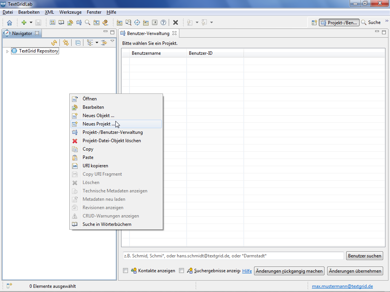
Task: Collapse all items in the Navigator
Action: click(x=78, y=43)
